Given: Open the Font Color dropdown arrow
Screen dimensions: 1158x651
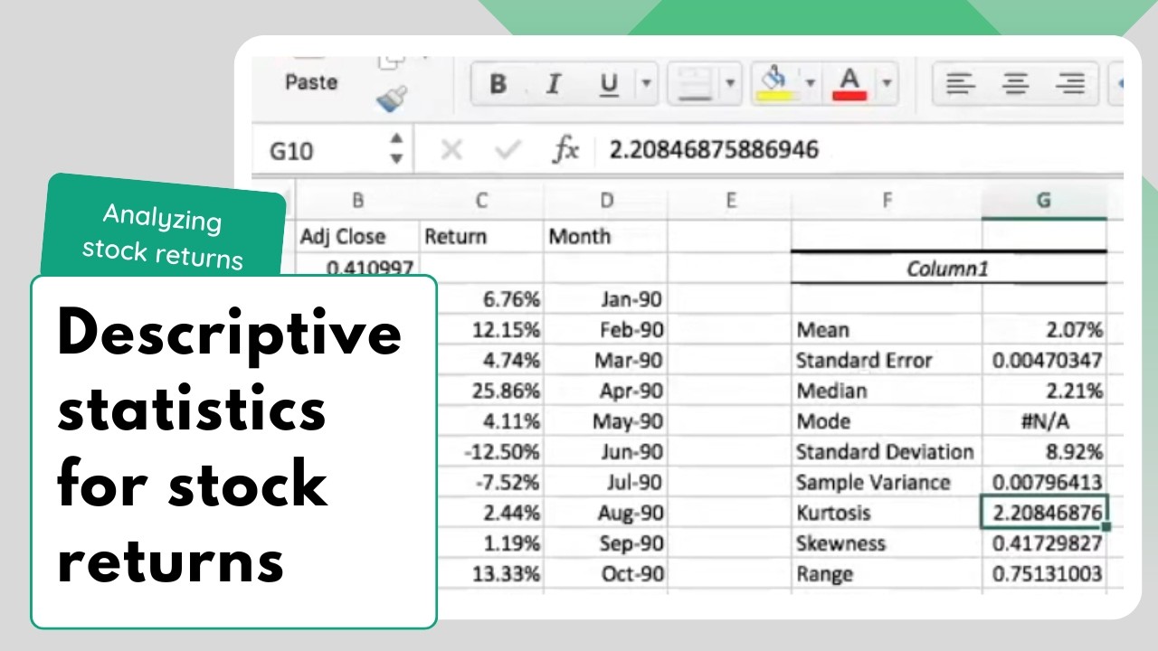Looking at the screenshot, I should tap(887, 84).
